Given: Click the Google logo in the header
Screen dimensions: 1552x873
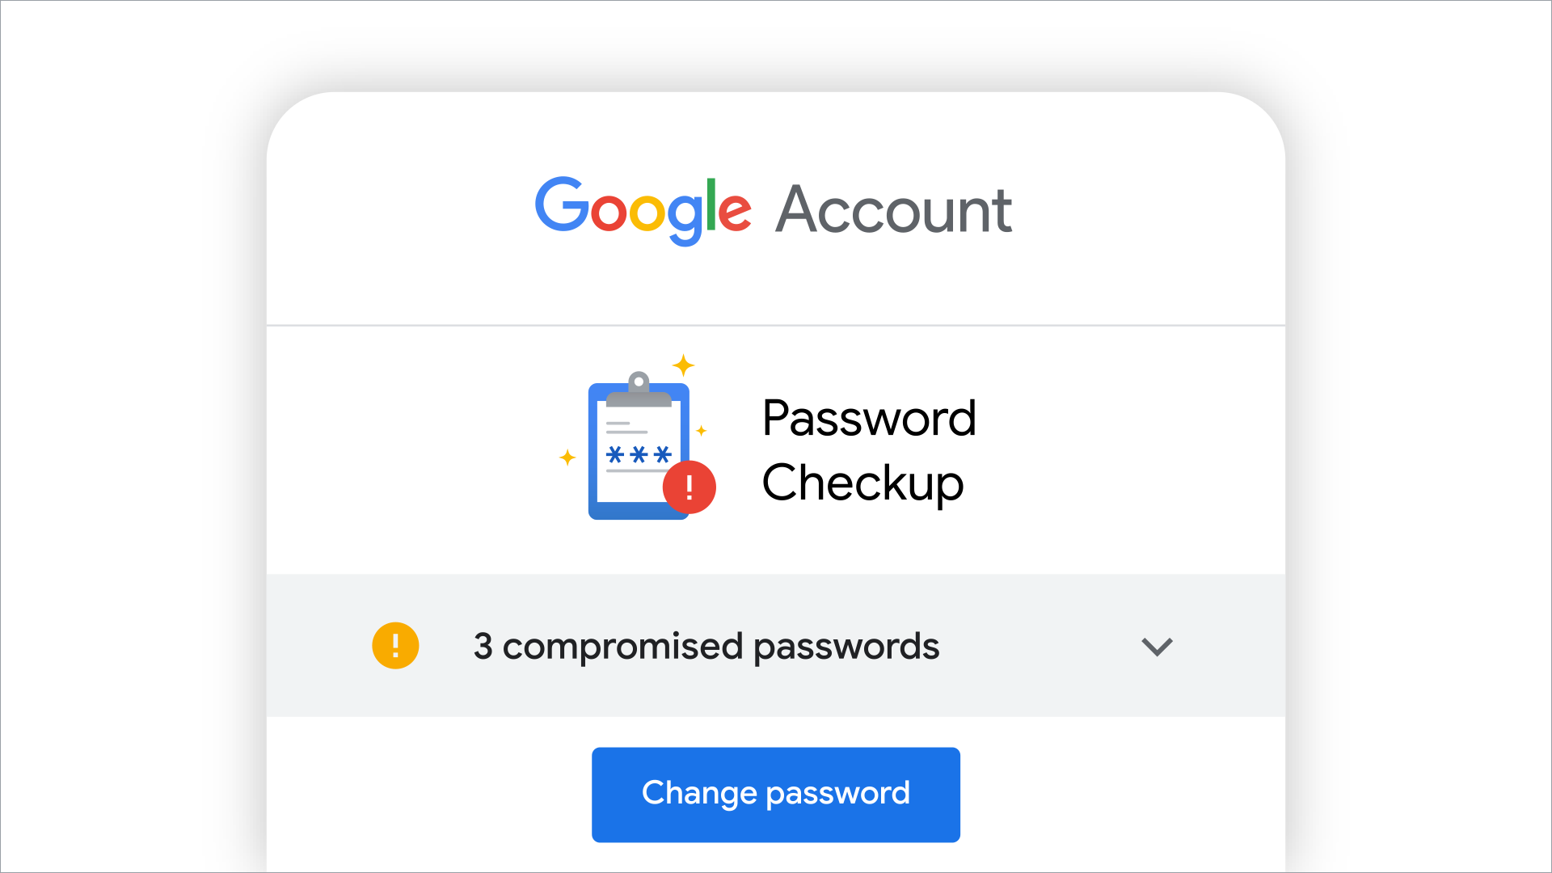Looking at the screenshot, I should (x=643, y=209).
